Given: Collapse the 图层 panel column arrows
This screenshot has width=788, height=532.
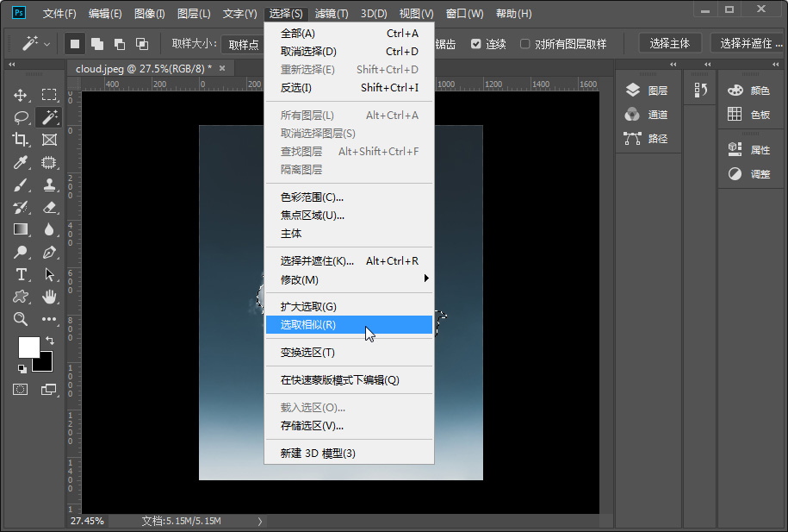Looking at the screenshot, I should 673,65.
